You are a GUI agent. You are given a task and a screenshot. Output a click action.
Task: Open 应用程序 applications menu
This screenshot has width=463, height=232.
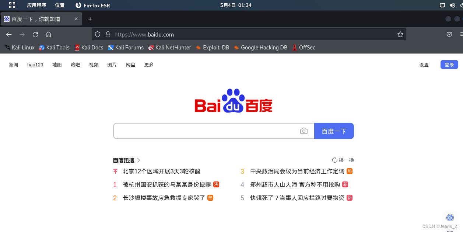coord(36,5)
